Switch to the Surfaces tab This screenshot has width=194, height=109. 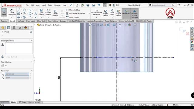21,21
